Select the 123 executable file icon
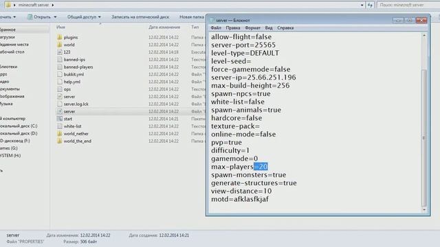The height and width of the screenshot is (247, 440). (x=60, y=52)
